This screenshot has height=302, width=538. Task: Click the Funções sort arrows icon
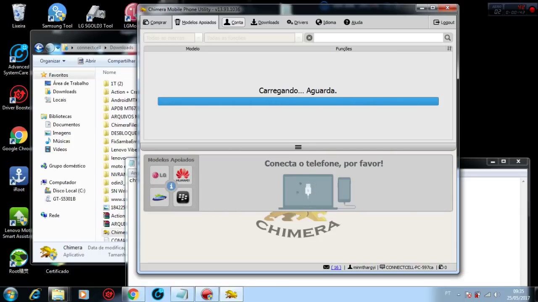coord(449,48)
